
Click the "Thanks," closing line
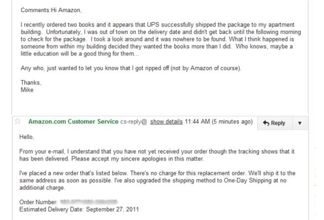tap(30, 83)
